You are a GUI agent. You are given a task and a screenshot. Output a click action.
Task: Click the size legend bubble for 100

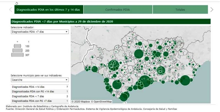17,46
